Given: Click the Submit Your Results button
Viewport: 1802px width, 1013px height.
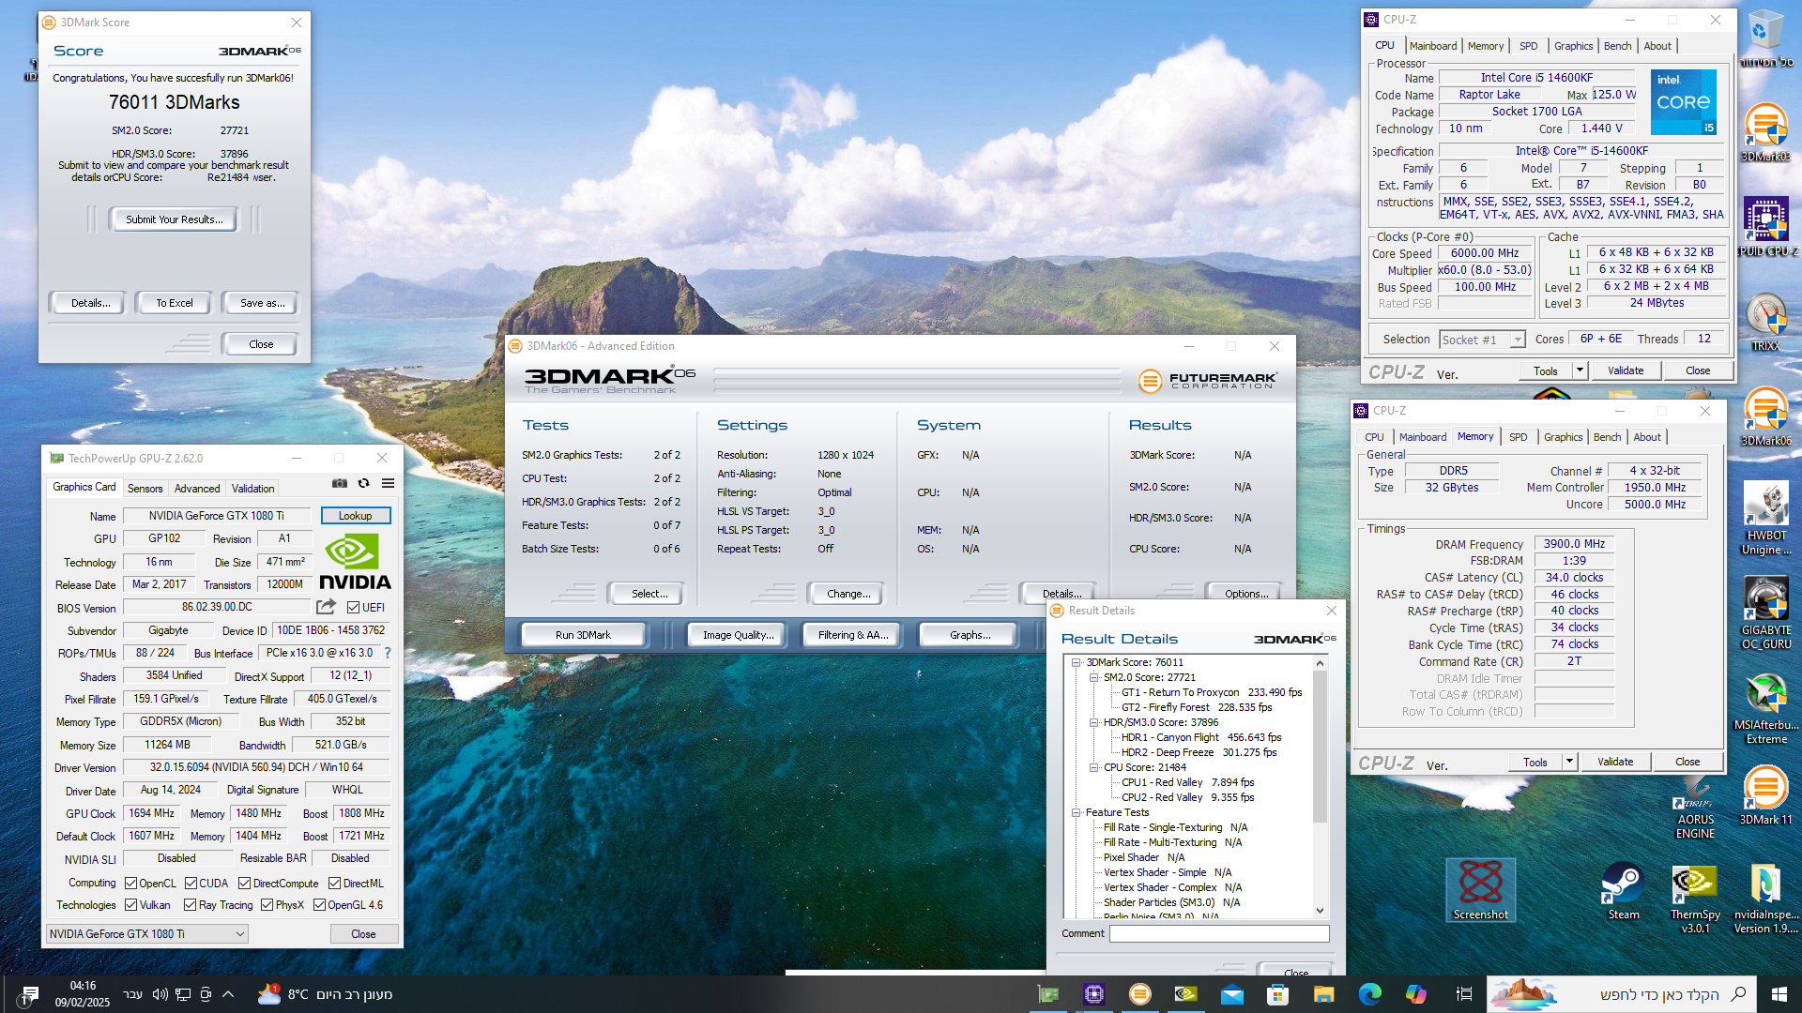Looking at the screenshot, I should click(x=175, y=219).
